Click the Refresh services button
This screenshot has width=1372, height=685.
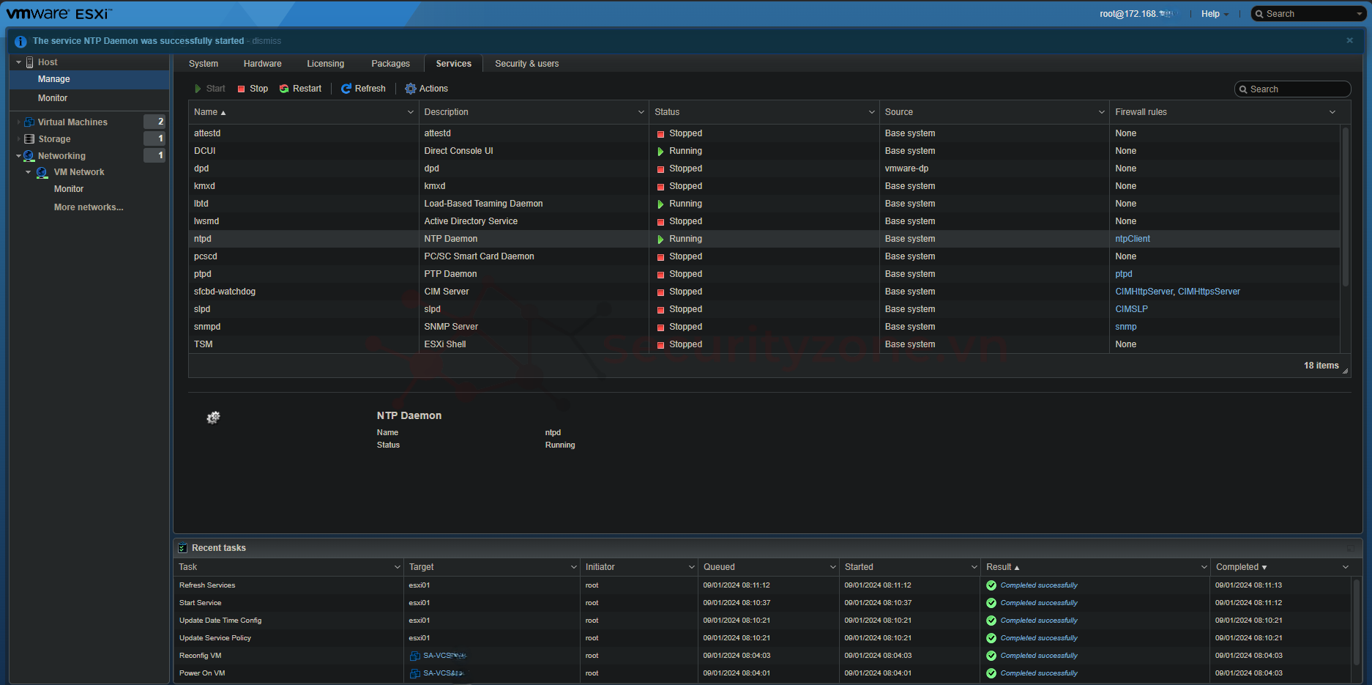pyautogui.click(x=363, y=89)
